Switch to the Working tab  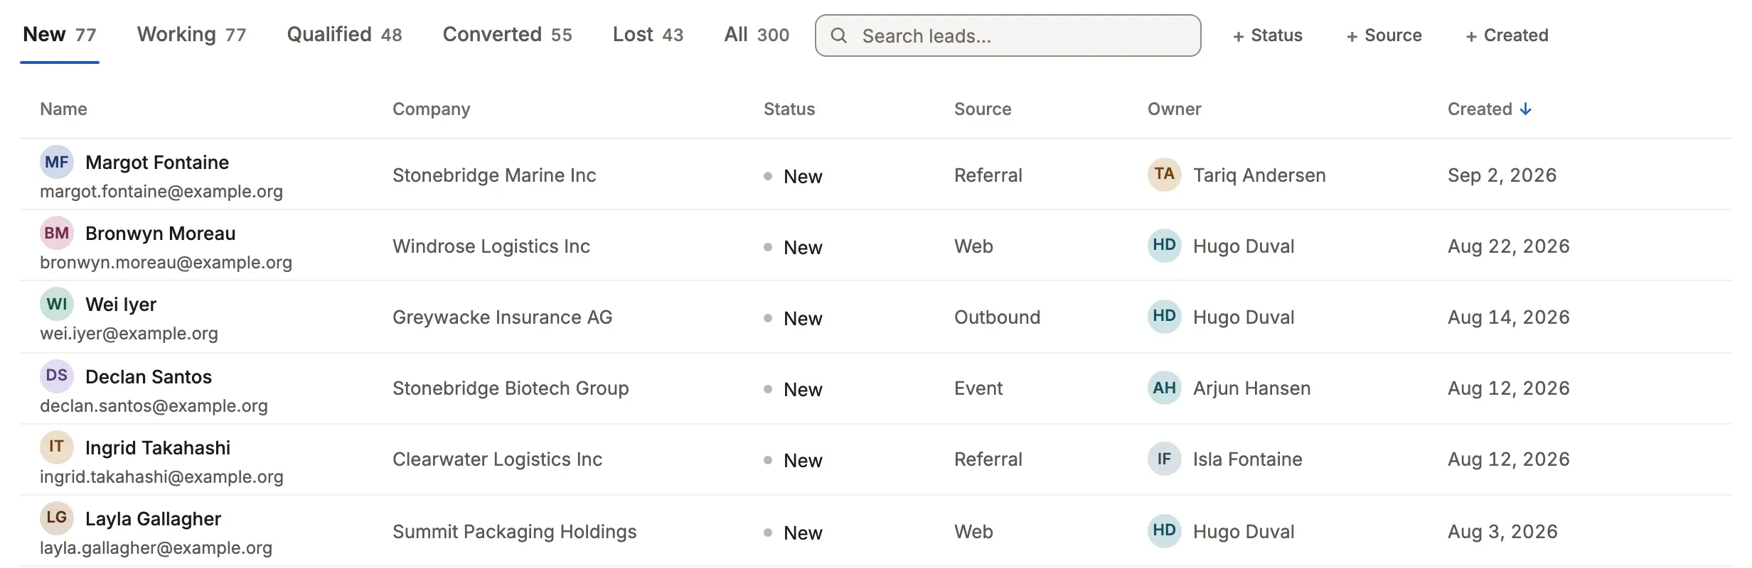(191, 35)
